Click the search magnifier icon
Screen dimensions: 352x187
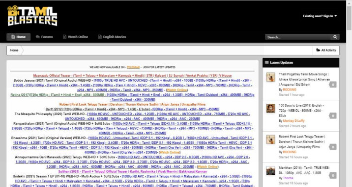tap(335, 37)
